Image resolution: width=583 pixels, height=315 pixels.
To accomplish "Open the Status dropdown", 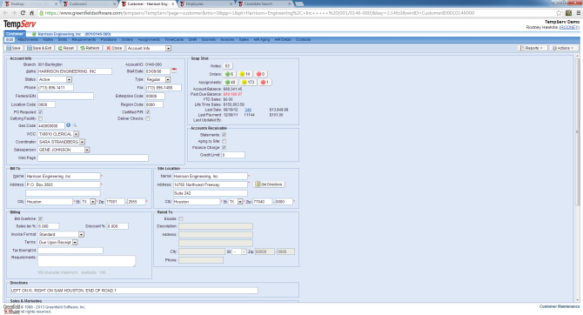I will [x=69, y=79].
